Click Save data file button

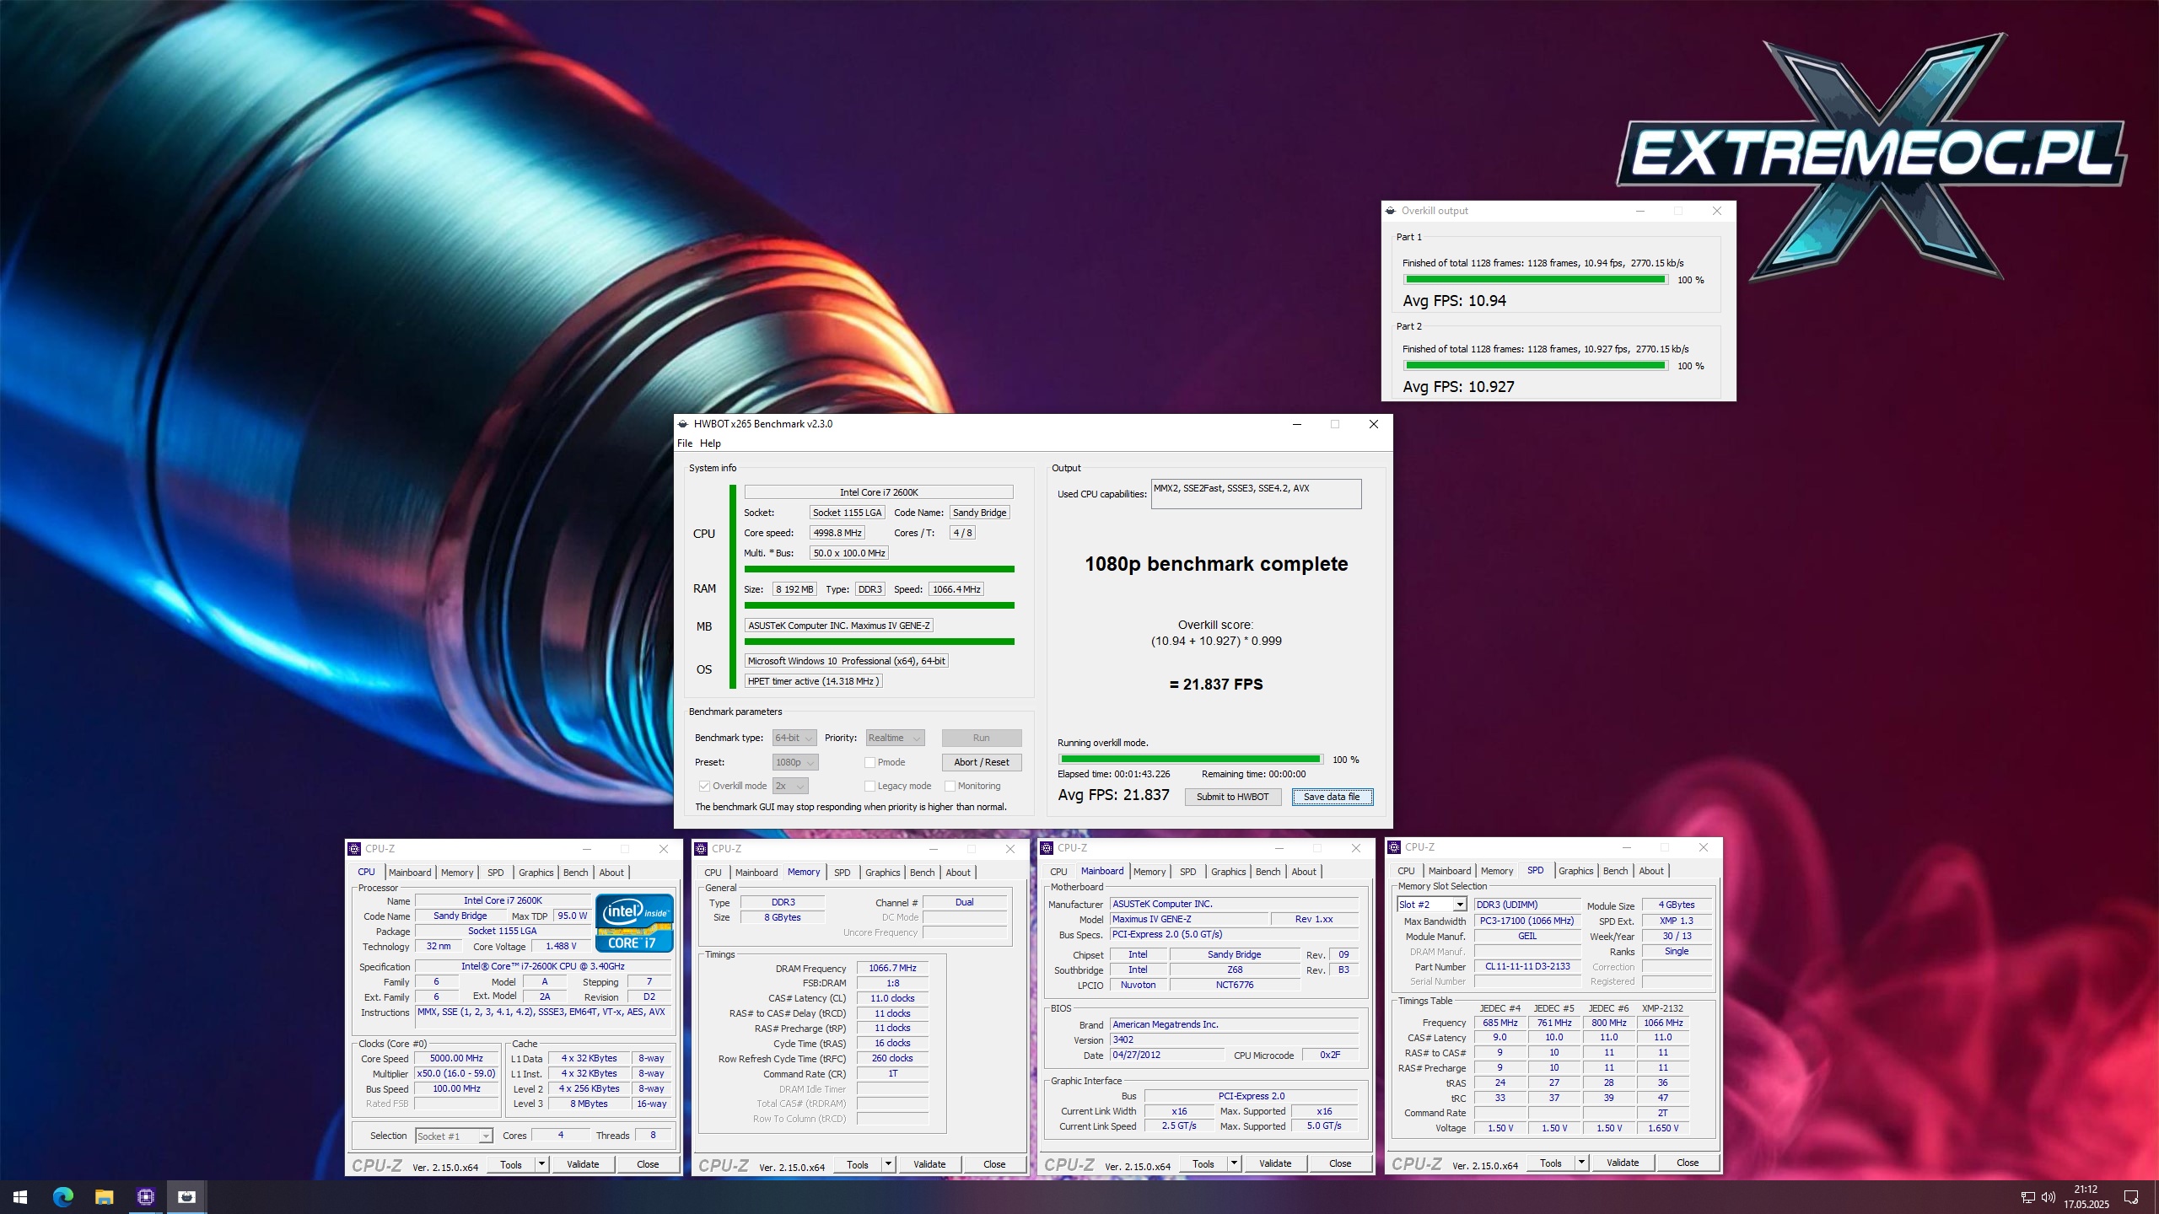point(1332,797)
